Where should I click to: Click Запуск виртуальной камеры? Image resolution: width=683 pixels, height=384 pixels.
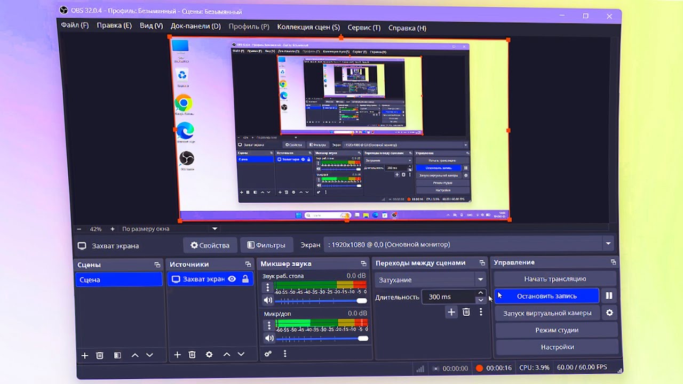point(547,313)
